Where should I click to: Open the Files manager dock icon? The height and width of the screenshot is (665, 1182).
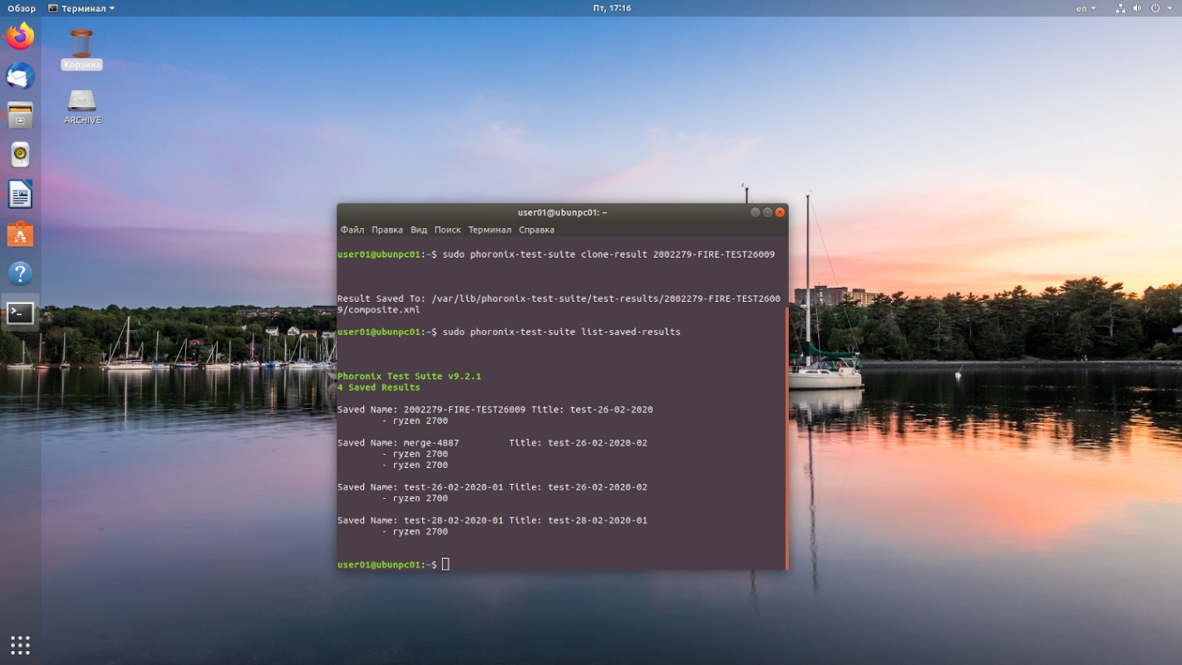click(20, 116)
